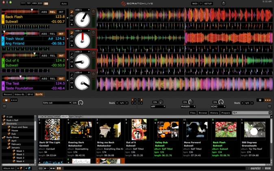
Task: Open the USB 2 source dropdown
Action: [82, 31]
